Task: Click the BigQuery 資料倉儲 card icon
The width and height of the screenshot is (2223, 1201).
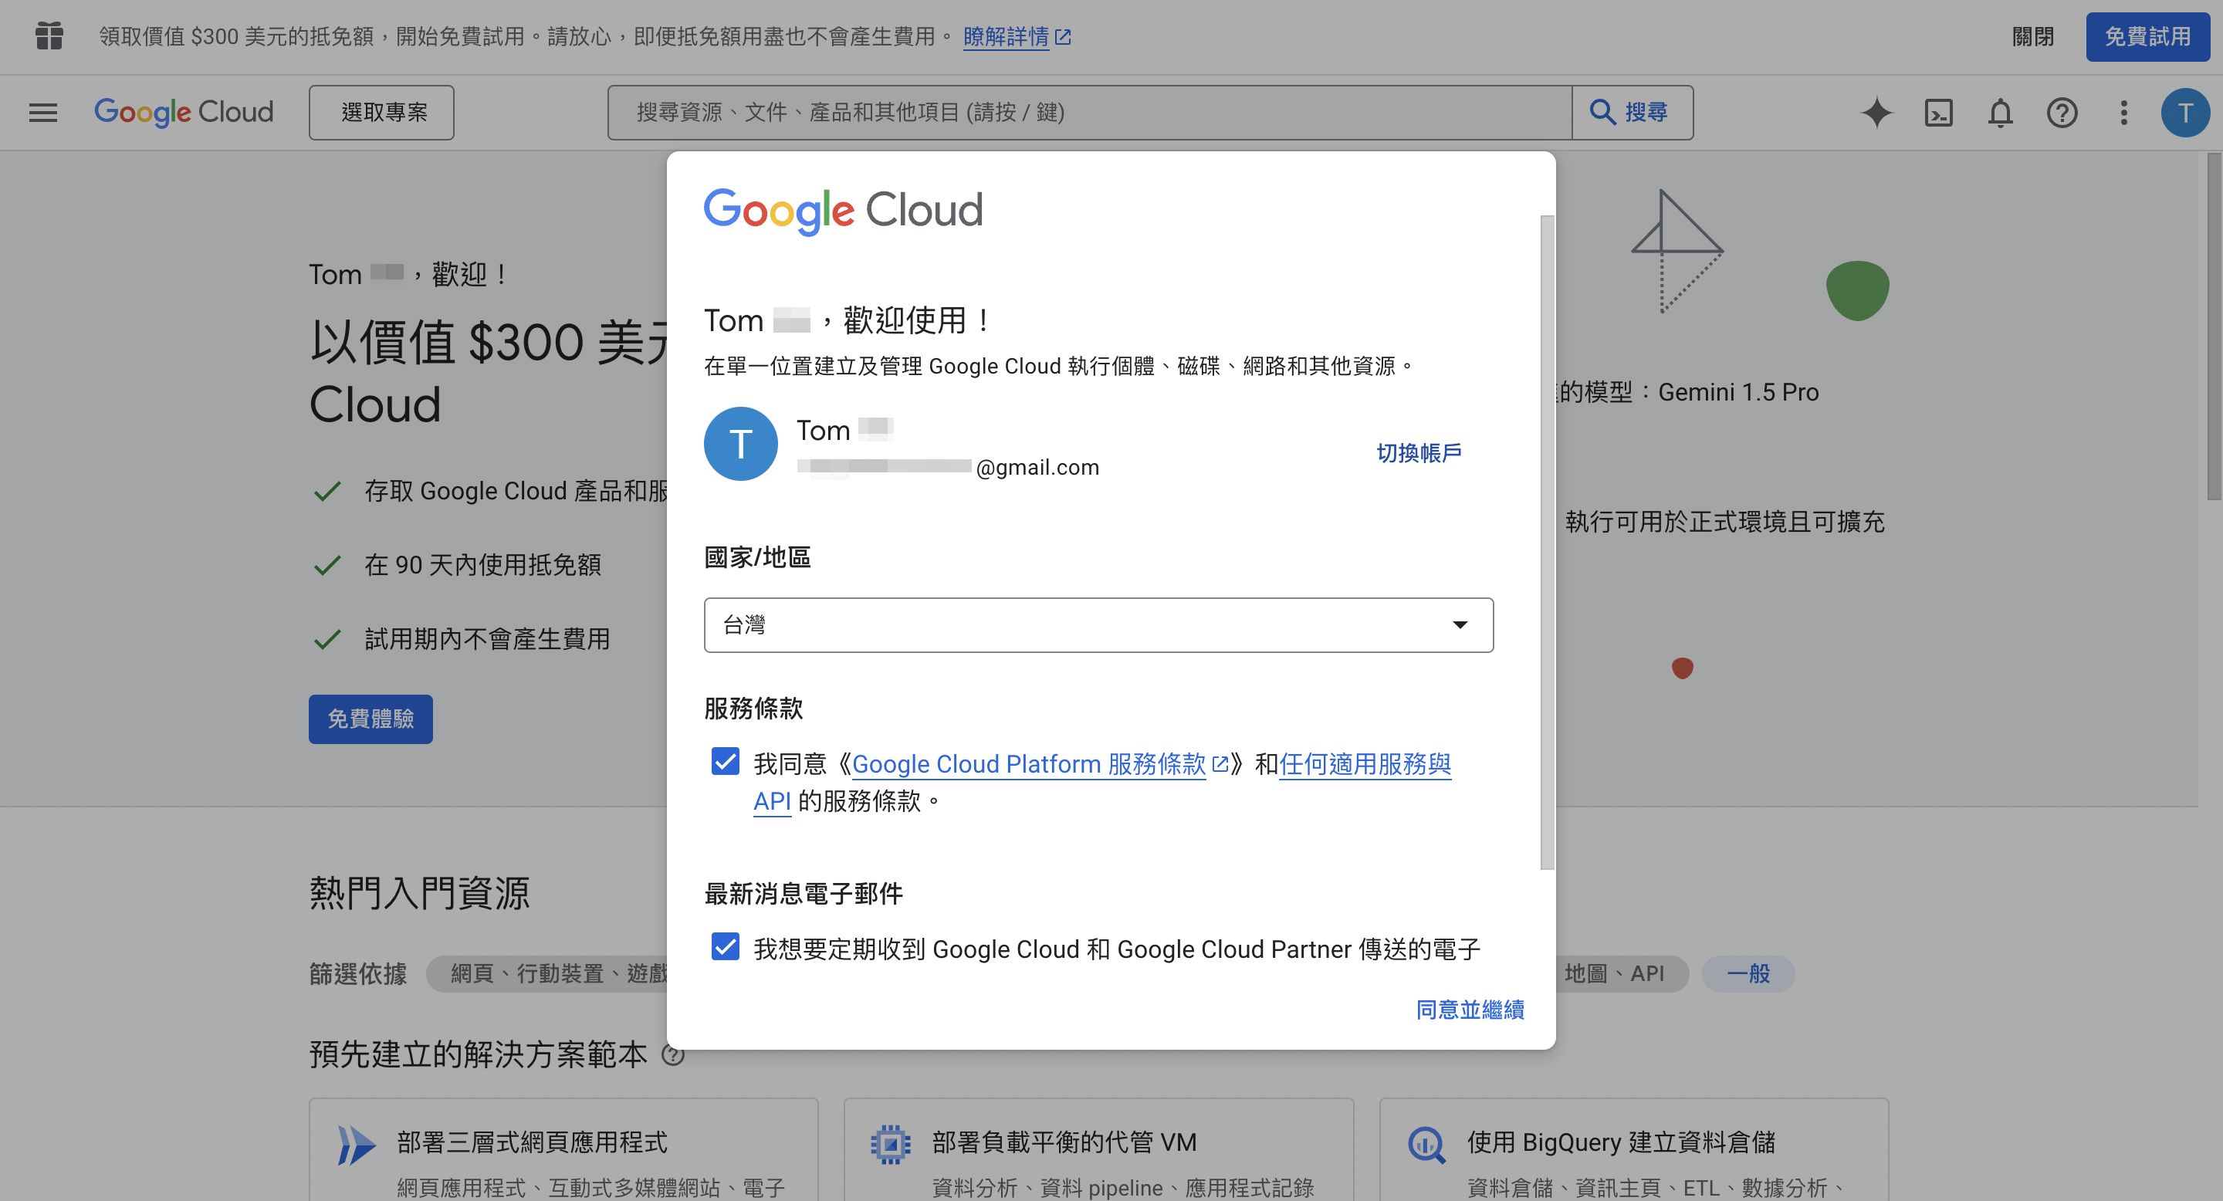Action: 1427,1145
